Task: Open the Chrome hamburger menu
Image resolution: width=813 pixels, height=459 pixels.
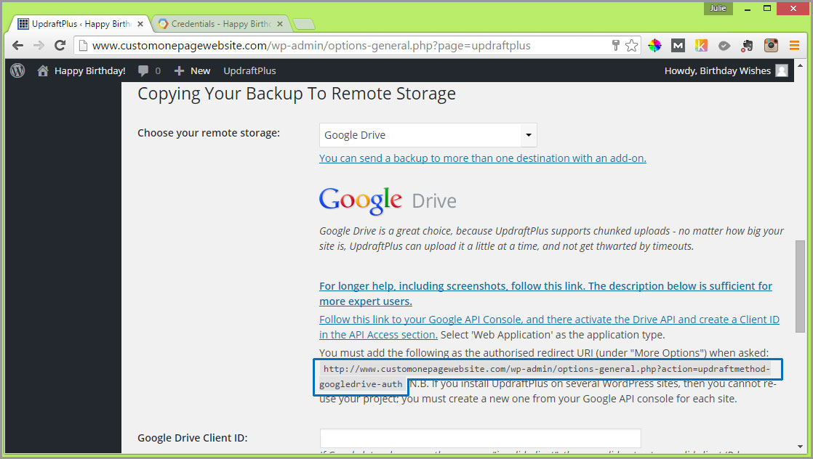Action: (794, 46)
